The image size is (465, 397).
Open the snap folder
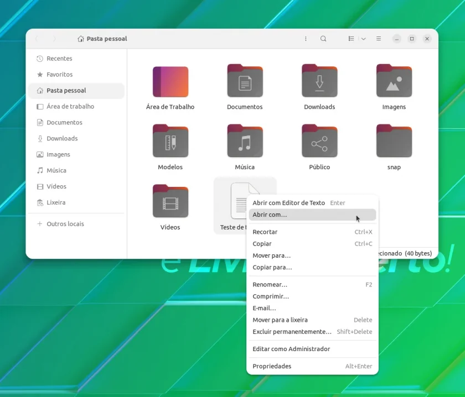point(394,141)
